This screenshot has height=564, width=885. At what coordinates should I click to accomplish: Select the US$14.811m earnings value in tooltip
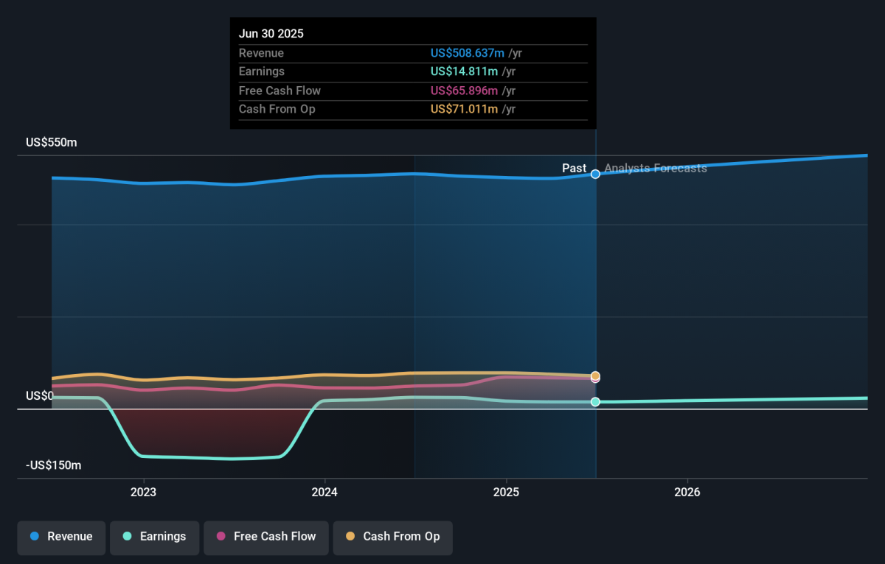(x=465, y=71)
